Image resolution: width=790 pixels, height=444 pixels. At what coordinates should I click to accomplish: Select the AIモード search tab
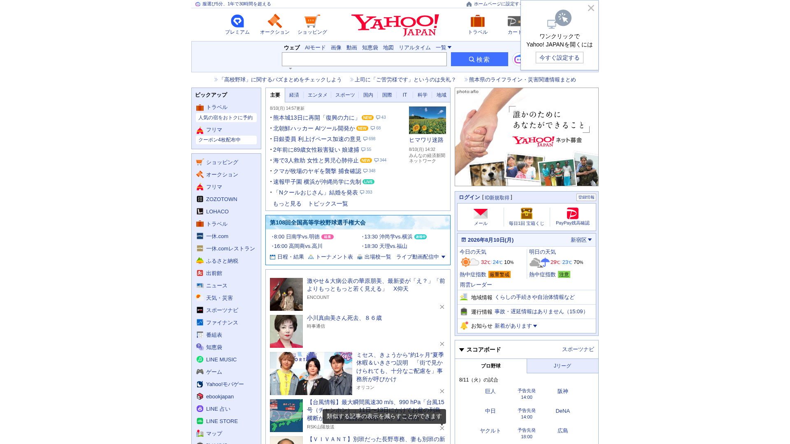(315, 48)
